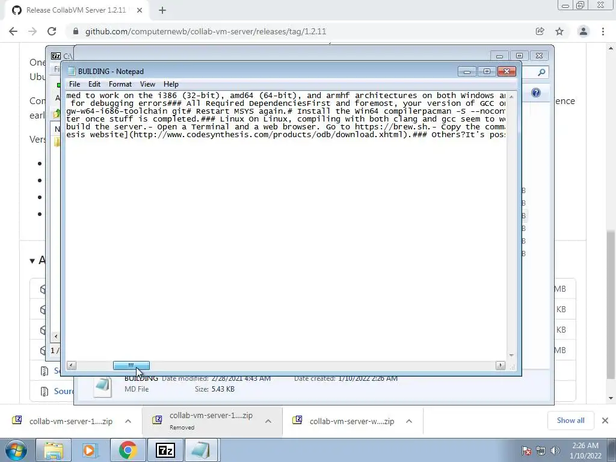This screenshot has width=616, height=462.
Task: Click the Notepad taskbar icon
Action: (202, 450)
